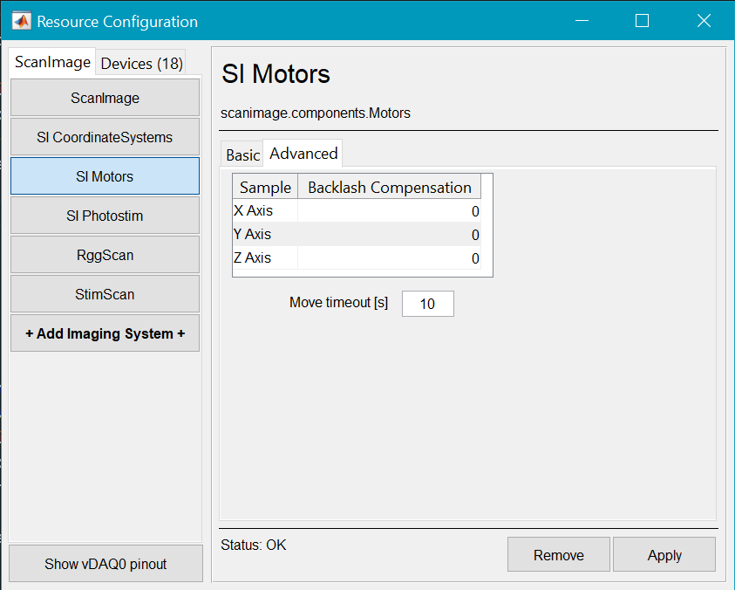
Task: Click the Sample column header
Action: tap(264, 187)
